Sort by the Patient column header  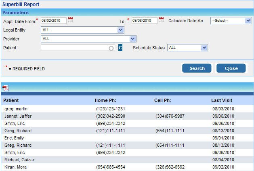[x=11, y=100]
